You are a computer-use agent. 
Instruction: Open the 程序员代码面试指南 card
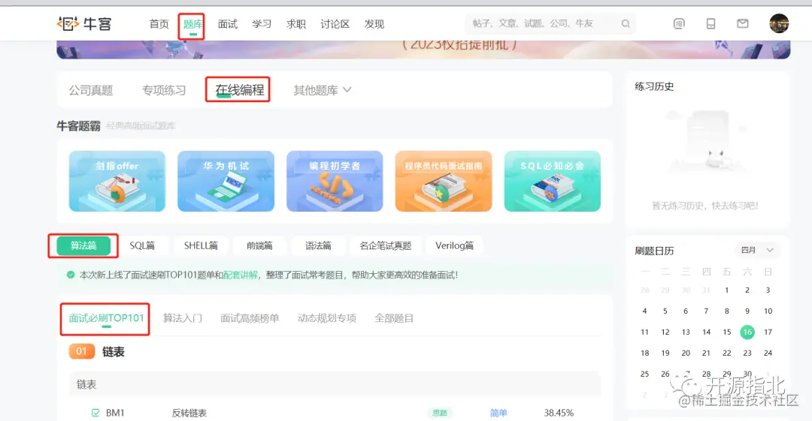point(444,181)
